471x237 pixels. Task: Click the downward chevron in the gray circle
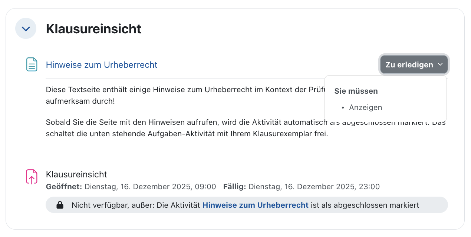(26, 28)
